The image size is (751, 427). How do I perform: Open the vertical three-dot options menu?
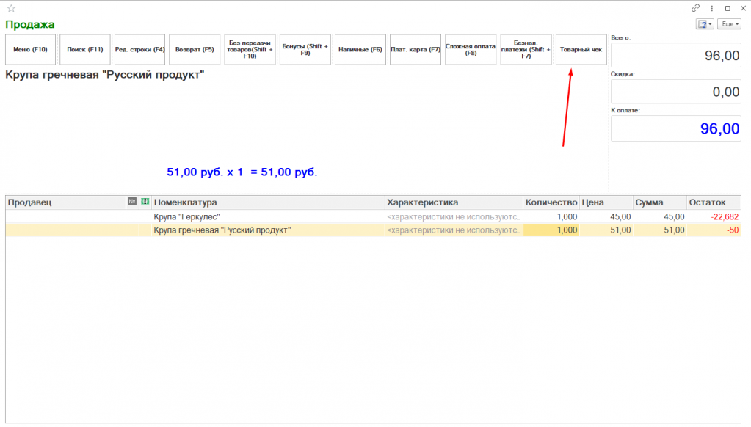point(712,8)
